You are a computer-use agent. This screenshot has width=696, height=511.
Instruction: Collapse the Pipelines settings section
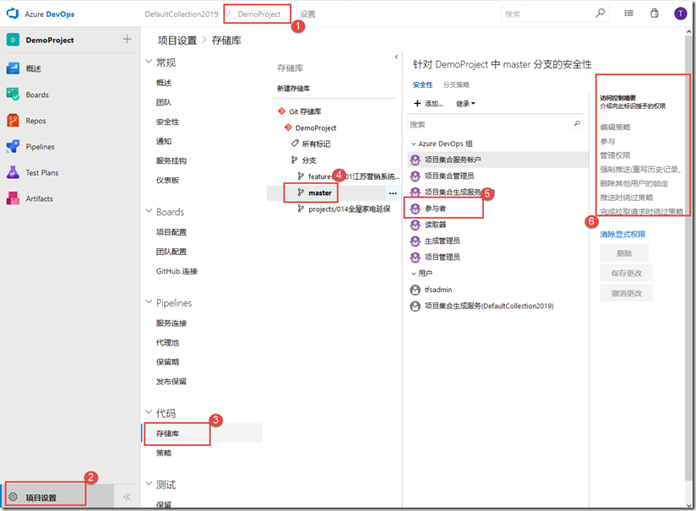click(149, 302)
